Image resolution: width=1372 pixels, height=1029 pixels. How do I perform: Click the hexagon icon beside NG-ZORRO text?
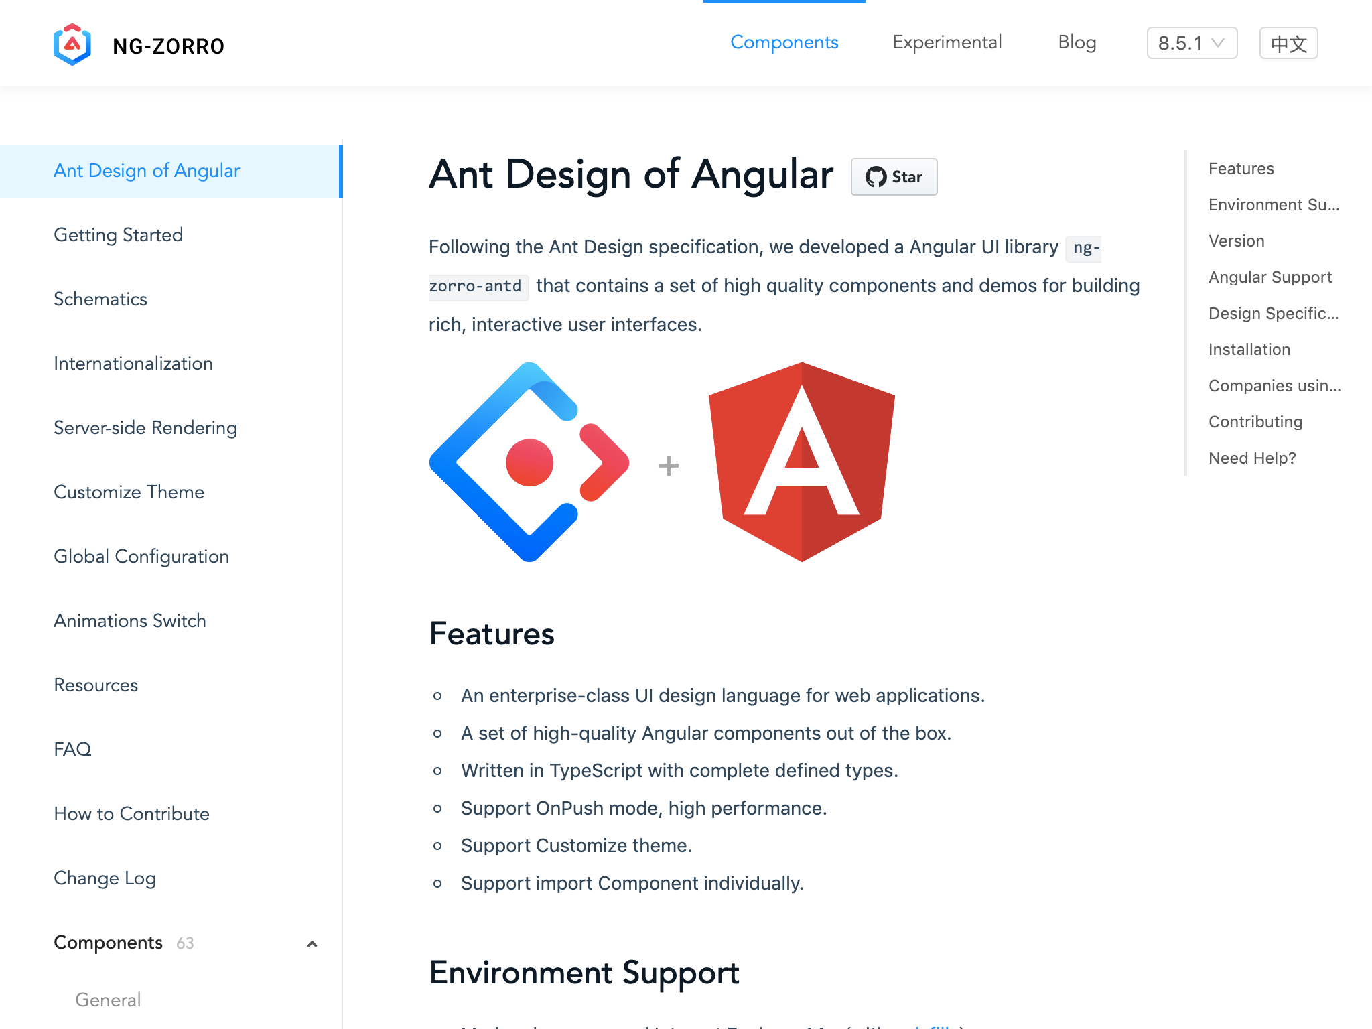[72, 44]
